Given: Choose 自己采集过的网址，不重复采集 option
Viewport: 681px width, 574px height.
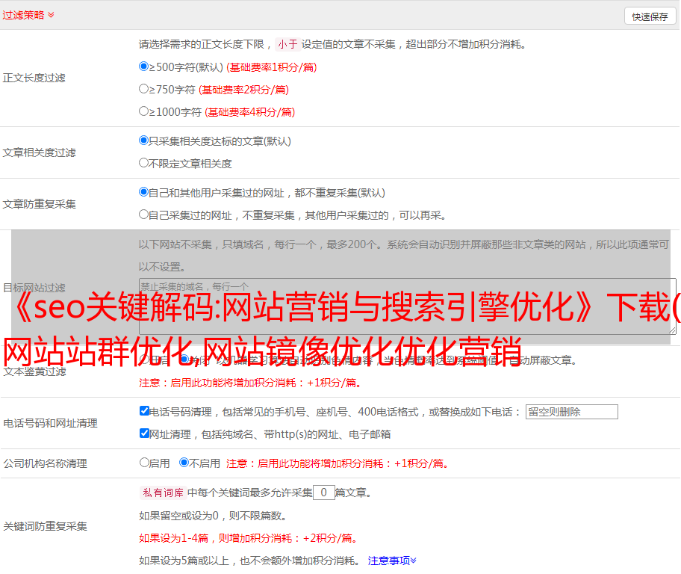Looking at the screenshot, I should tap(144, 215).
